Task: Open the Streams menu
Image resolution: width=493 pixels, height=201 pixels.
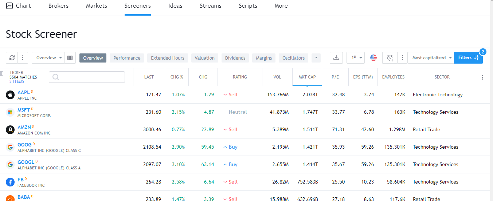Action: coord(211,6)
